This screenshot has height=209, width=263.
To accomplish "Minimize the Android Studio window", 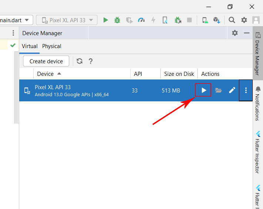I will (209, 7).
